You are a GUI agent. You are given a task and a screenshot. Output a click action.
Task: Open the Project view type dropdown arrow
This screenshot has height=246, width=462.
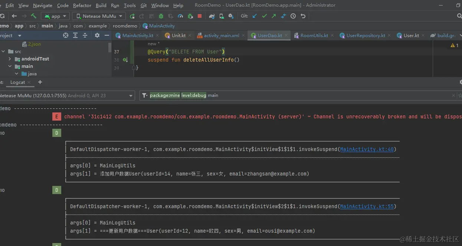(x=20, y=36)
